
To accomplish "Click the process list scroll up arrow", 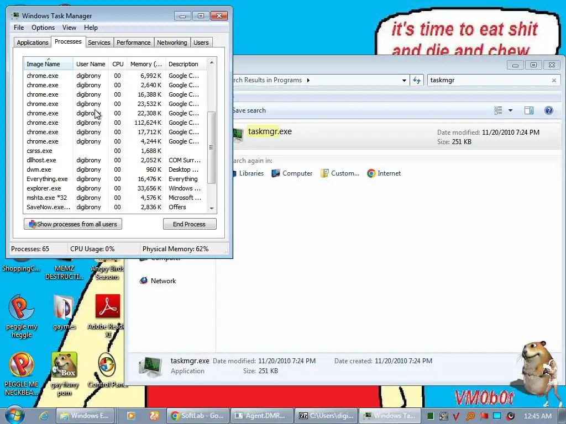I will 212,62.
